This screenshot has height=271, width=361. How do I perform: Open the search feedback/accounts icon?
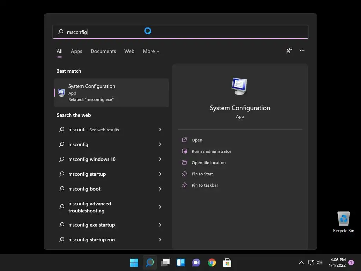coord(289,50)
